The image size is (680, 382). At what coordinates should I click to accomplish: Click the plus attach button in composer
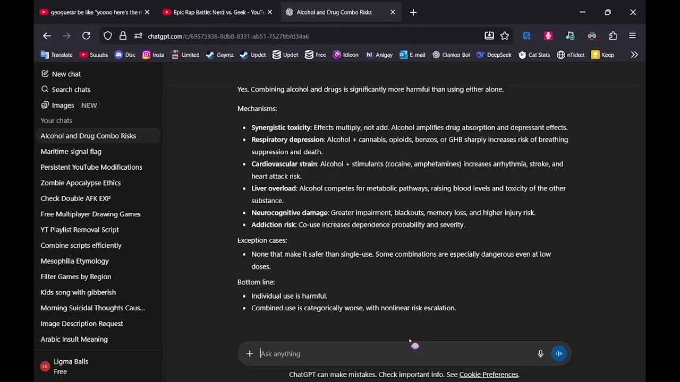tap(250, 354)
